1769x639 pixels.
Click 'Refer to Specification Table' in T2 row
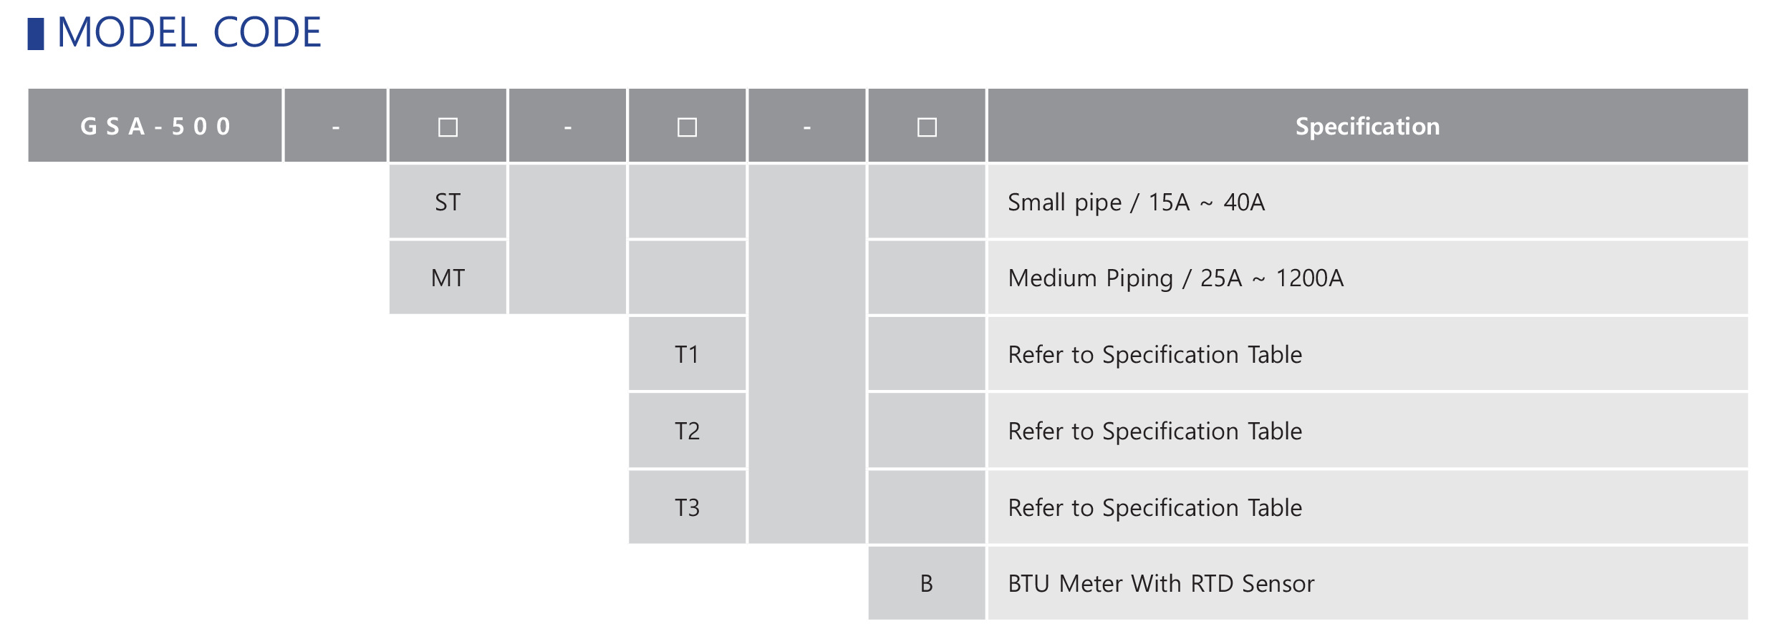coord(1155,431)
